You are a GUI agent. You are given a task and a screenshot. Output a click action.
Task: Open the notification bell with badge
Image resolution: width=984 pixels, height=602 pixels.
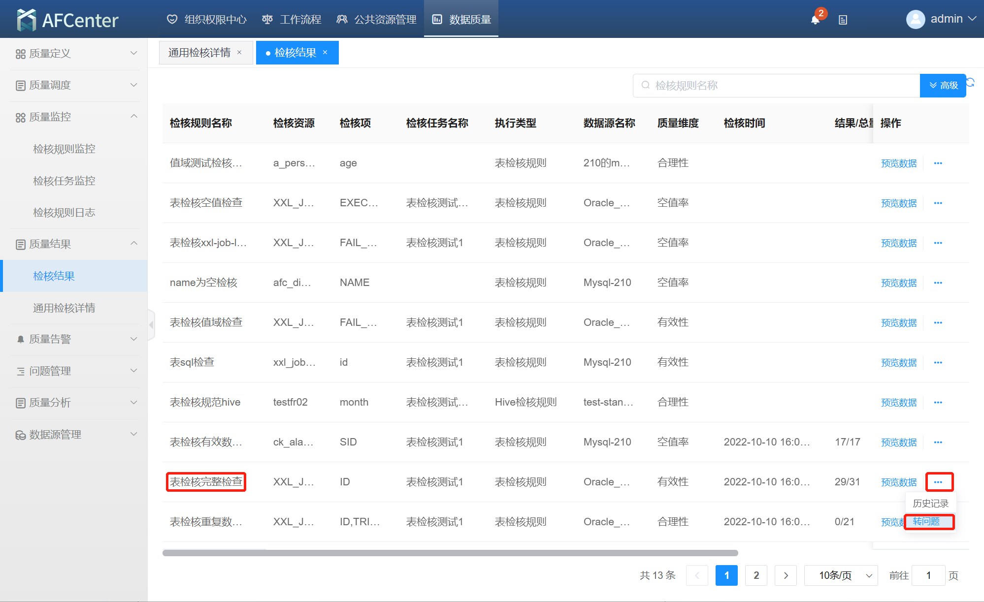[x=815, y=19]
